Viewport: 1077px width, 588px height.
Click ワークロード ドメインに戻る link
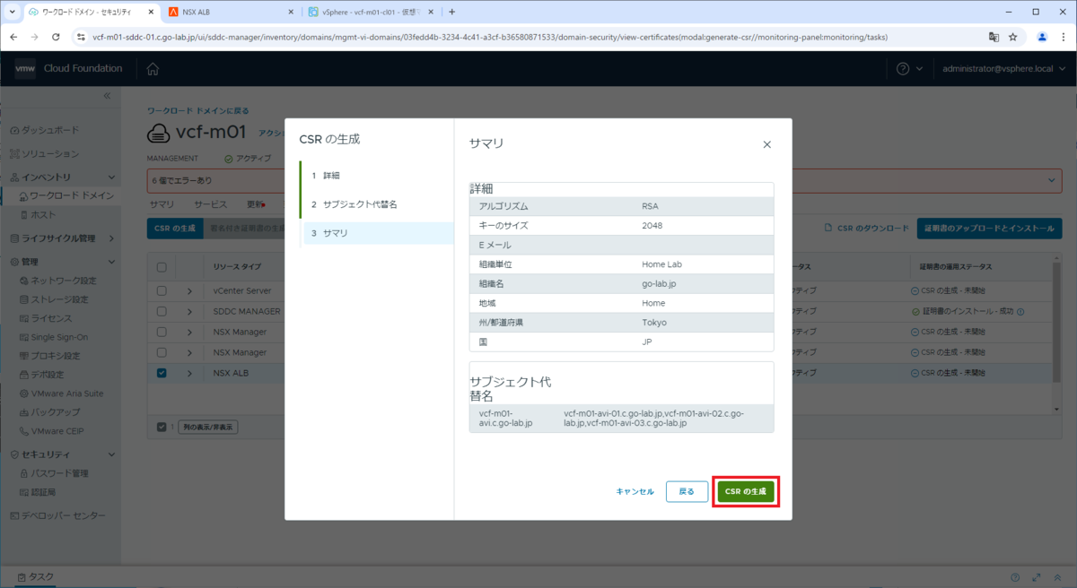tap(198, 111)
